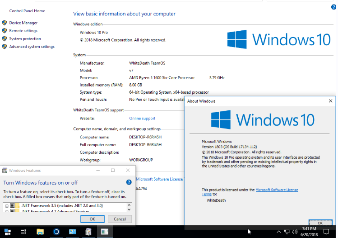
Task: Expand the .NET Framework 3.5 tree node
Action: [7, 206]
